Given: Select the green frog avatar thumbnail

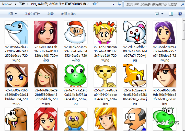Looking at the screenshot, I should tap(75, 76).
